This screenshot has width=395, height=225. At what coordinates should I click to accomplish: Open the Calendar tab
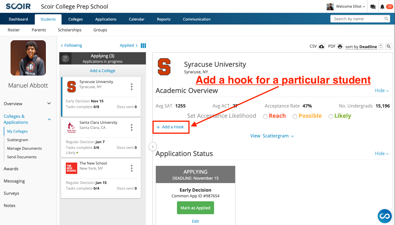coord(137,19)
